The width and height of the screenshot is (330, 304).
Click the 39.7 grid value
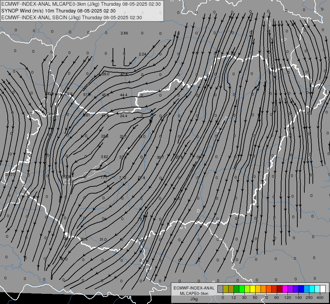160,157
